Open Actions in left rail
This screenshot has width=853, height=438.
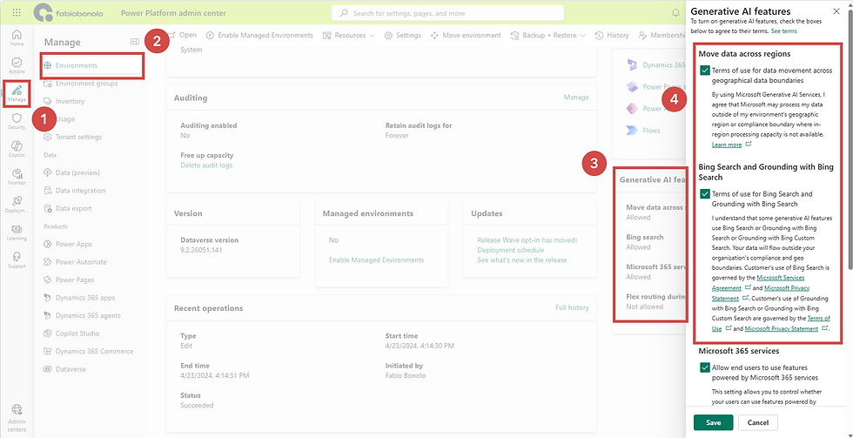pos(17,65)
